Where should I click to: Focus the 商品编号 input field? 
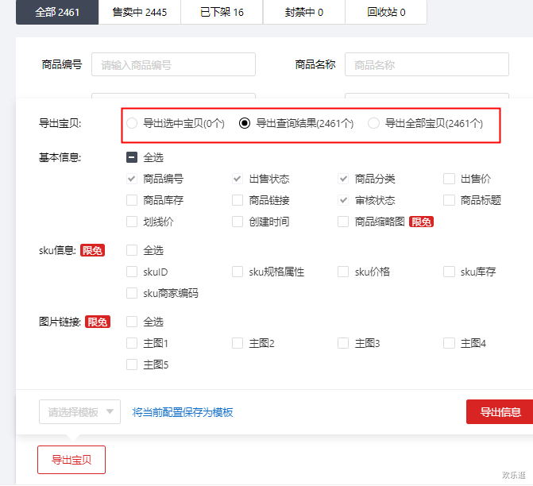pos(173,64)
